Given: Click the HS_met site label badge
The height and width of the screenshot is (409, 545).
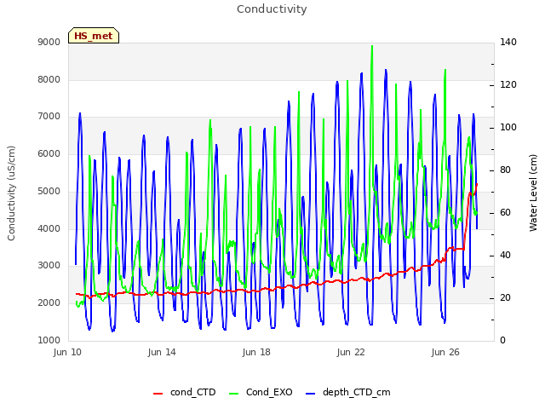Looking at the screenshot, I should click(x=94, y=36).
